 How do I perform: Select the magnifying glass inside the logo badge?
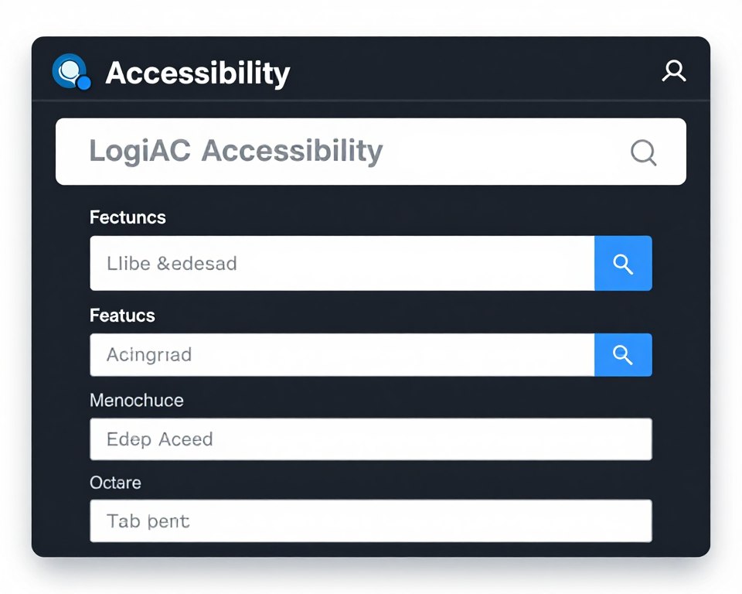[70, 68]
